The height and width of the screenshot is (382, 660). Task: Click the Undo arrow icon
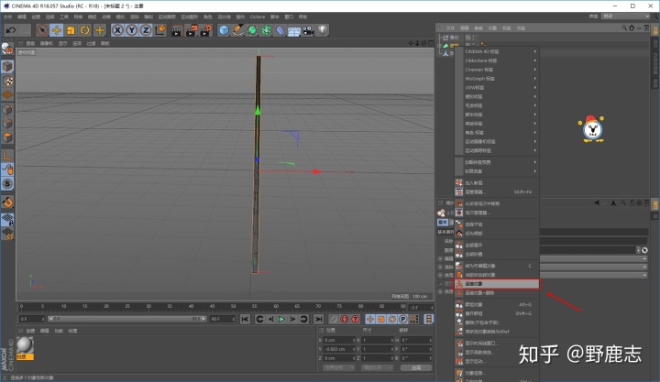[x=11, y=30]
